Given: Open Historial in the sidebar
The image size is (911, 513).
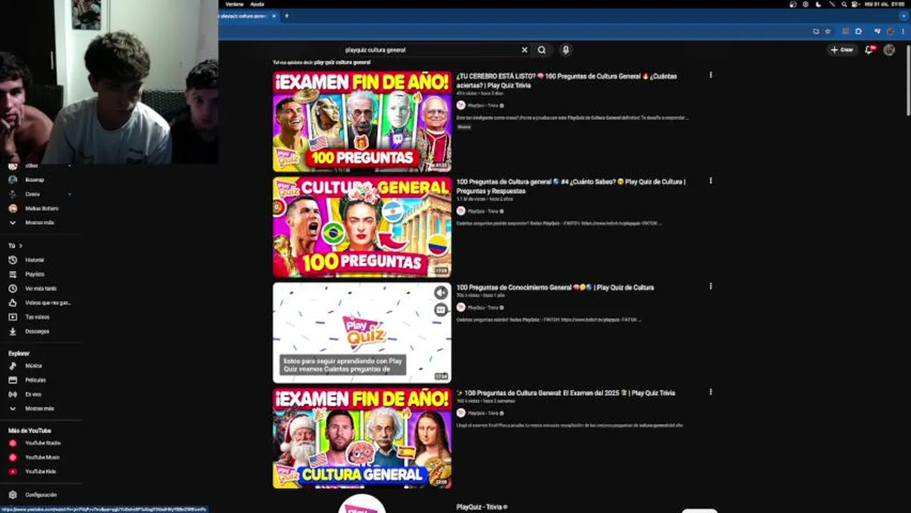Looking at the screenshot, I should point(34,260).
